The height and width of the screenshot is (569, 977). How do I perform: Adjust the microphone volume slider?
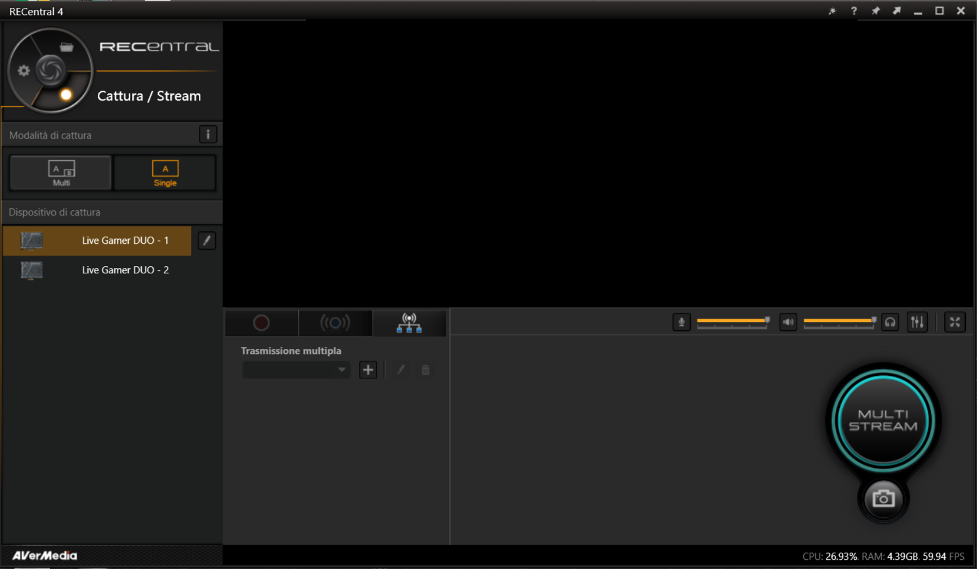point(733,321)
